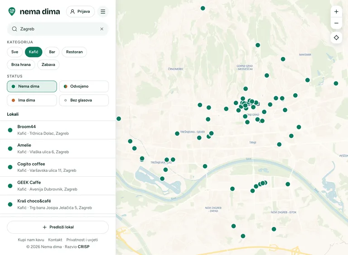Toggle the Bez glasova status filter
The image size is (348, 255).
[84, 100]
